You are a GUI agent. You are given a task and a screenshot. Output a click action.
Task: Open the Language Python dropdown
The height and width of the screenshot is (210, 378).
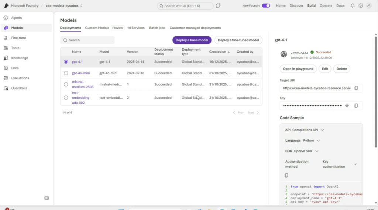318,140
